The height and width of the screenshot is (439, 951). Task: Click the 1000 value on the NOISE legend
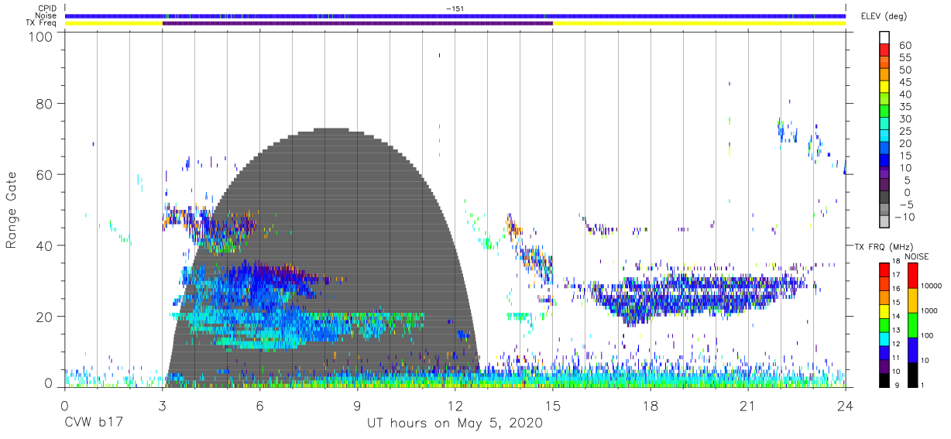[x=928, y=311]
